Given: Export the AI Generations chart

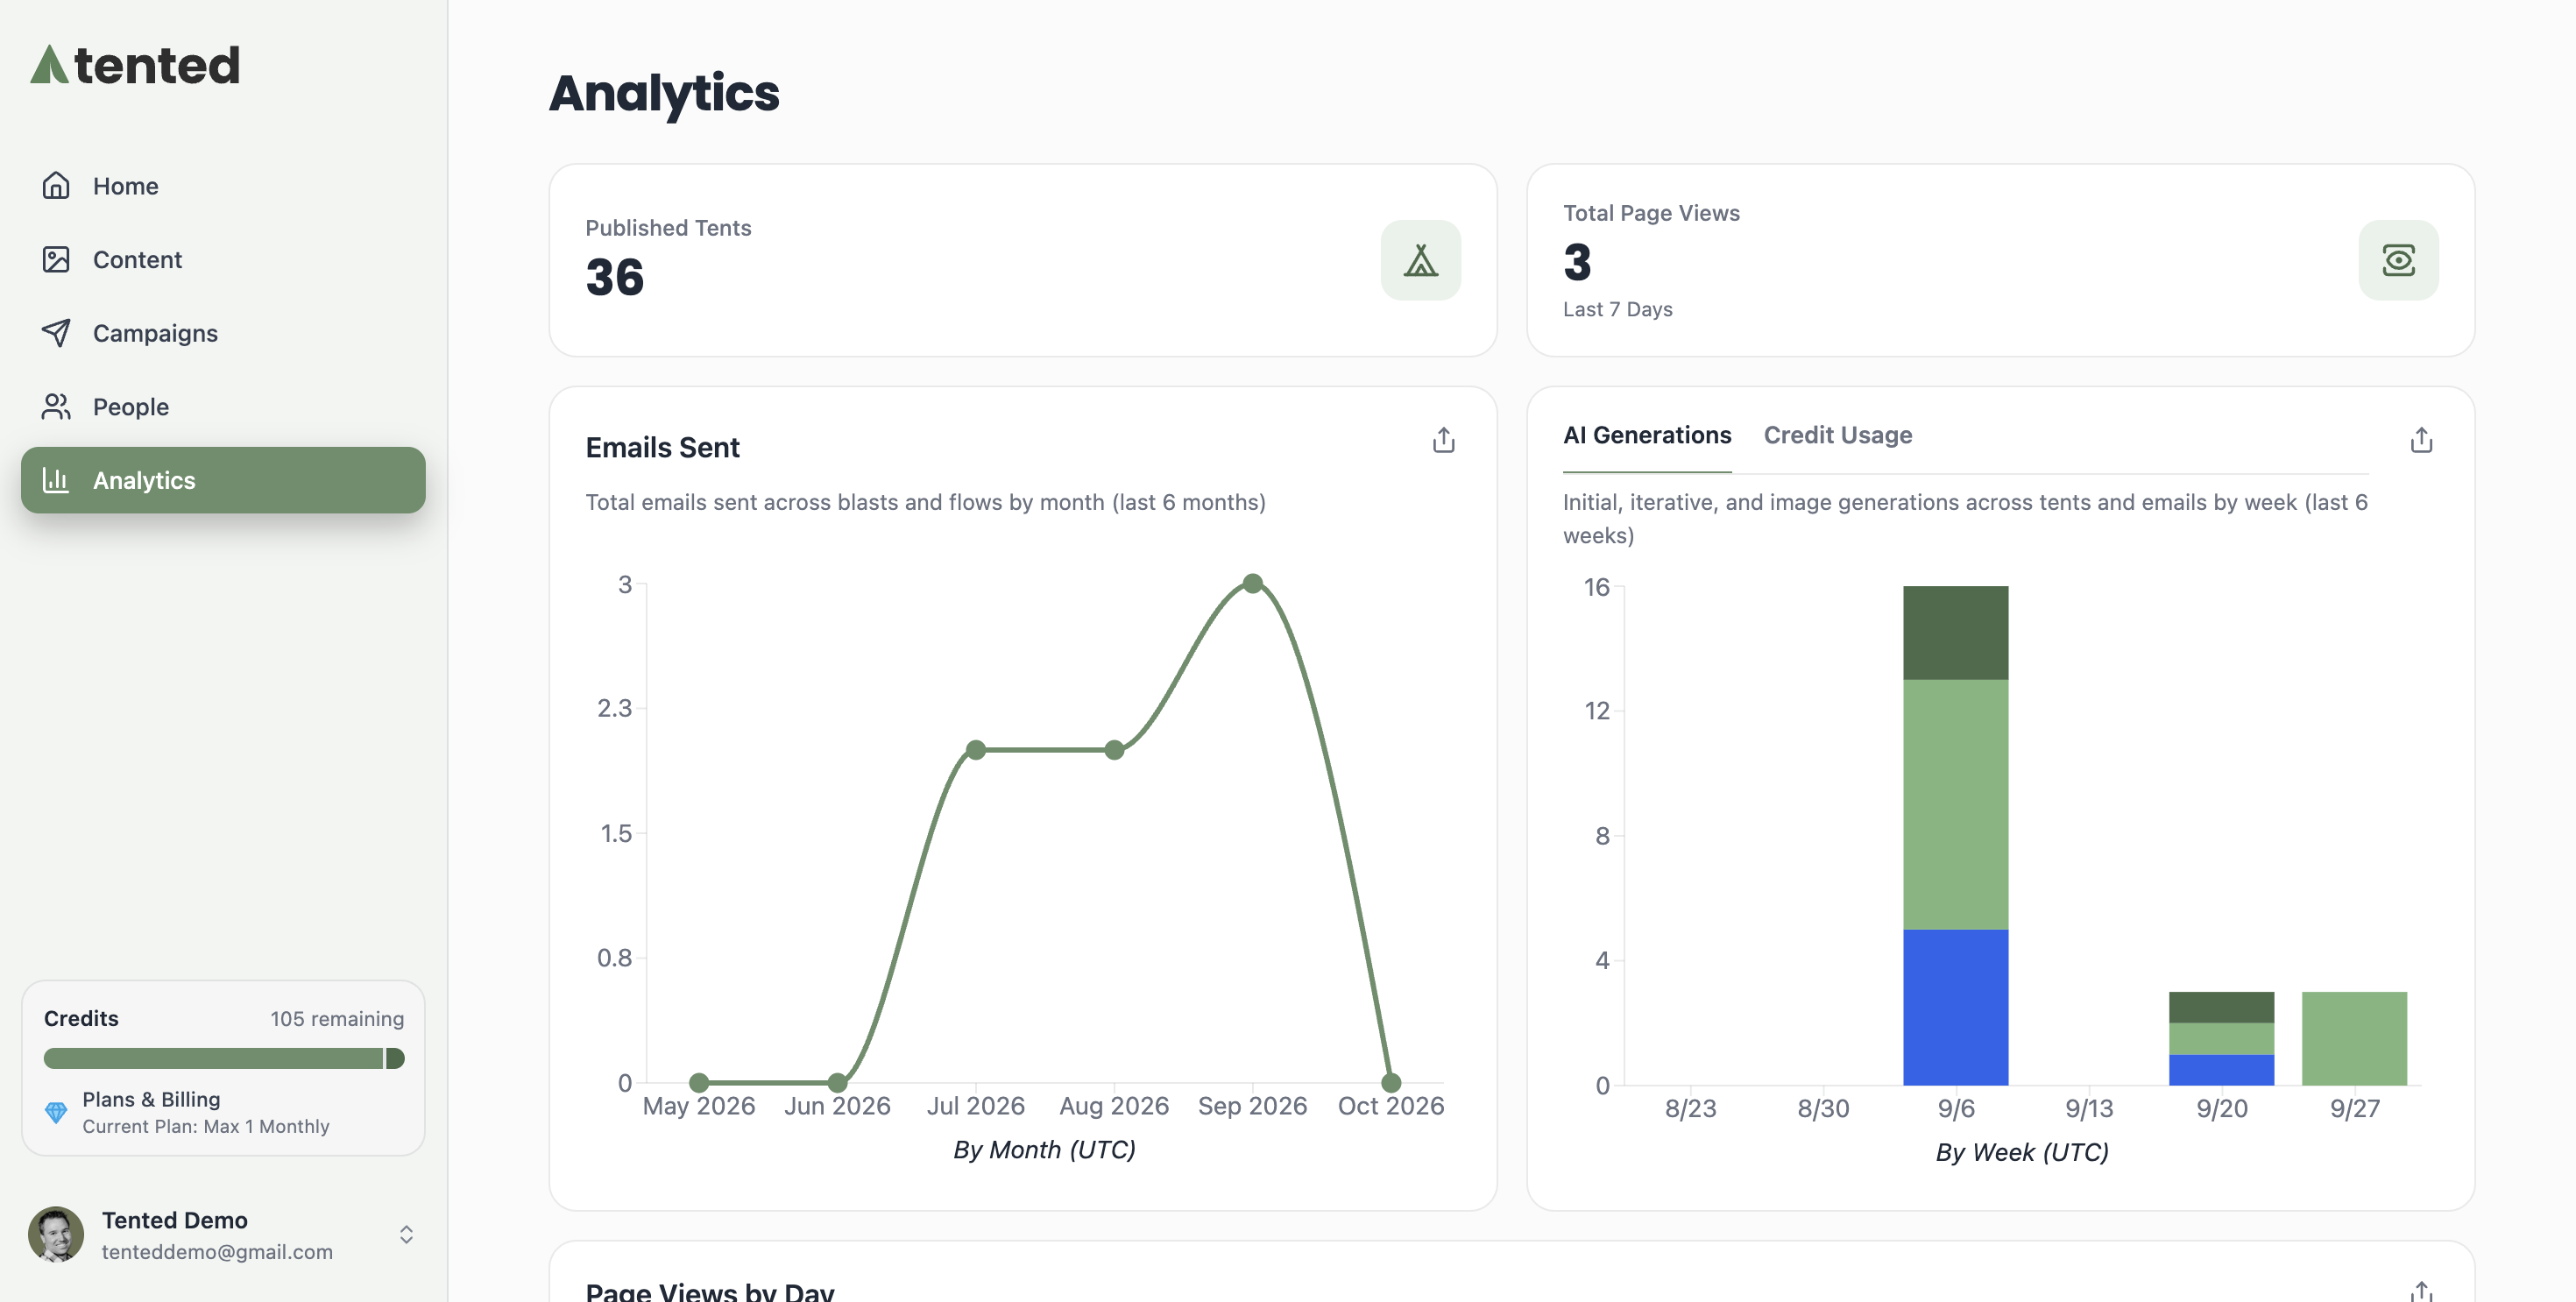Looking at the screenshot, I should 2421,440.
